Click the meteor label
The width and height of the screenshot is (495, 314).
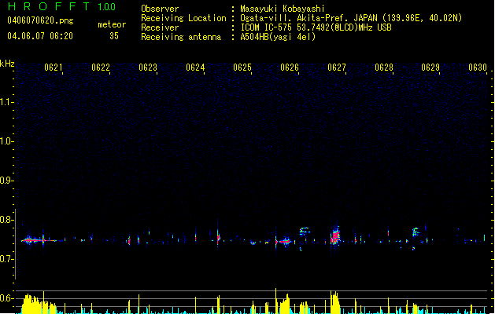coord(112,24)
